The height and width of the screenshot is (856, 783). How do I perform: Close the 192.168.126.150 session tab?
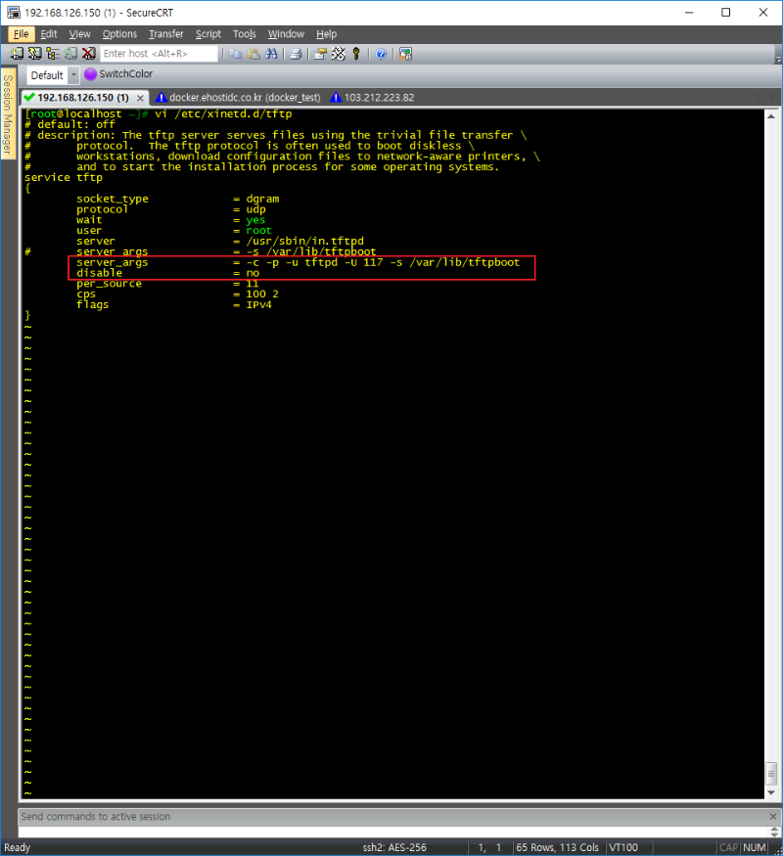tap(140, 98)
